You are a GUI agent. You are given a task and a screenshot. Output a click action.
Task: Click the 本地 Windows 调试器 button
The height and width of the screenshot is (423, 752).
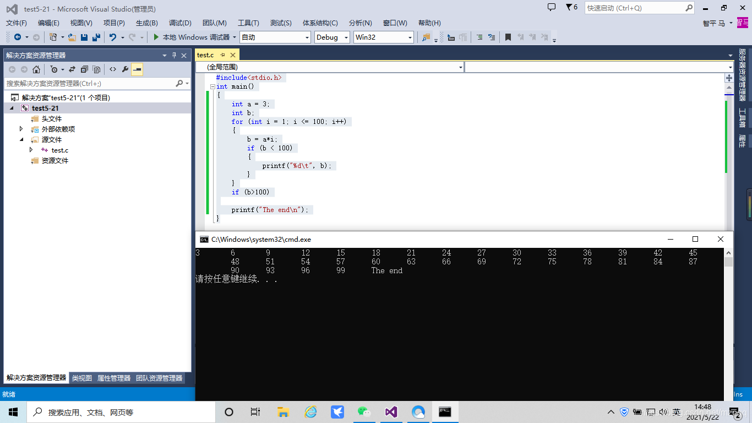[195, 37]
